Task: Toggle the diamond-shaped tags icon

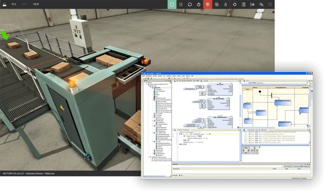Action: point(235,4)
